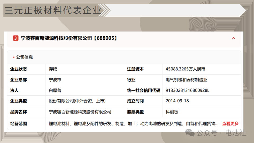Select stock type value 科创板

(172, 112)
